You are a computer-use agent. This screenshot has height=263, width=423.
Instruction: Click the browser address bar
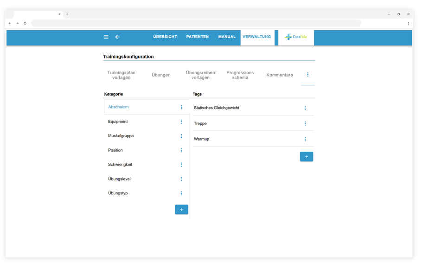196,23
